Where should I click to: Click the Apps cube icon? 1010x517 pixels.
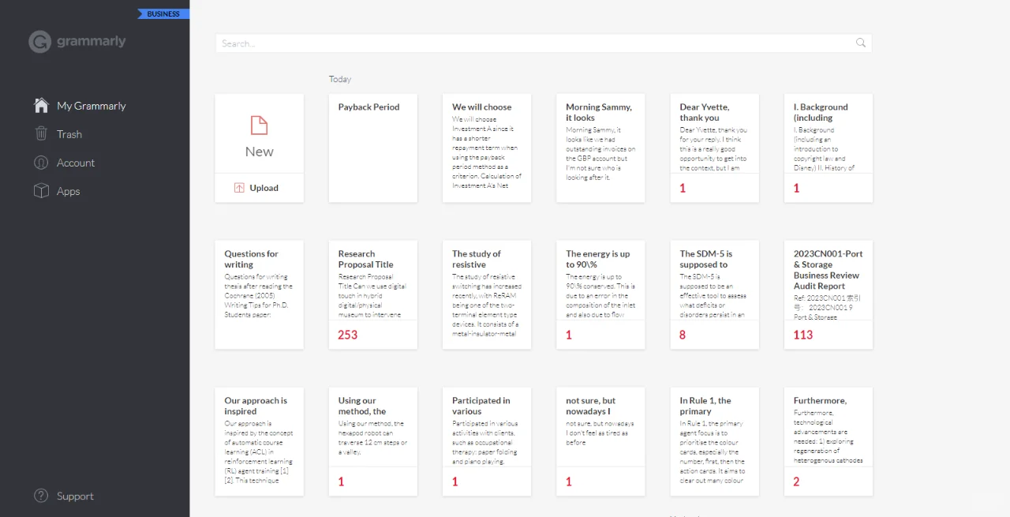(x=41, y=190)
